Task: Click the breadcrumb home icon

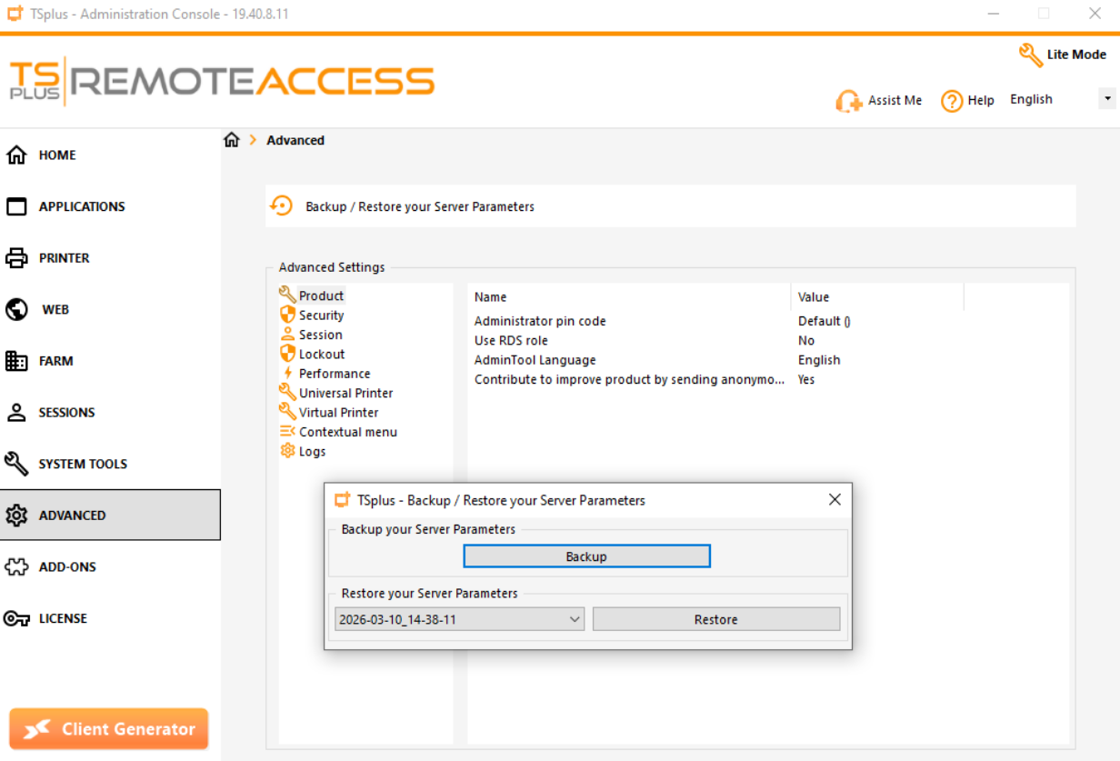Action: point(232,140)
